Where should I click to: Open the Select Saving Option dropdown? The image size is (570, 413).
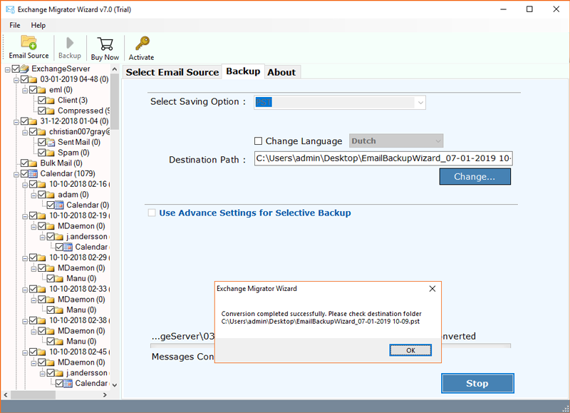tap(340, 102)
